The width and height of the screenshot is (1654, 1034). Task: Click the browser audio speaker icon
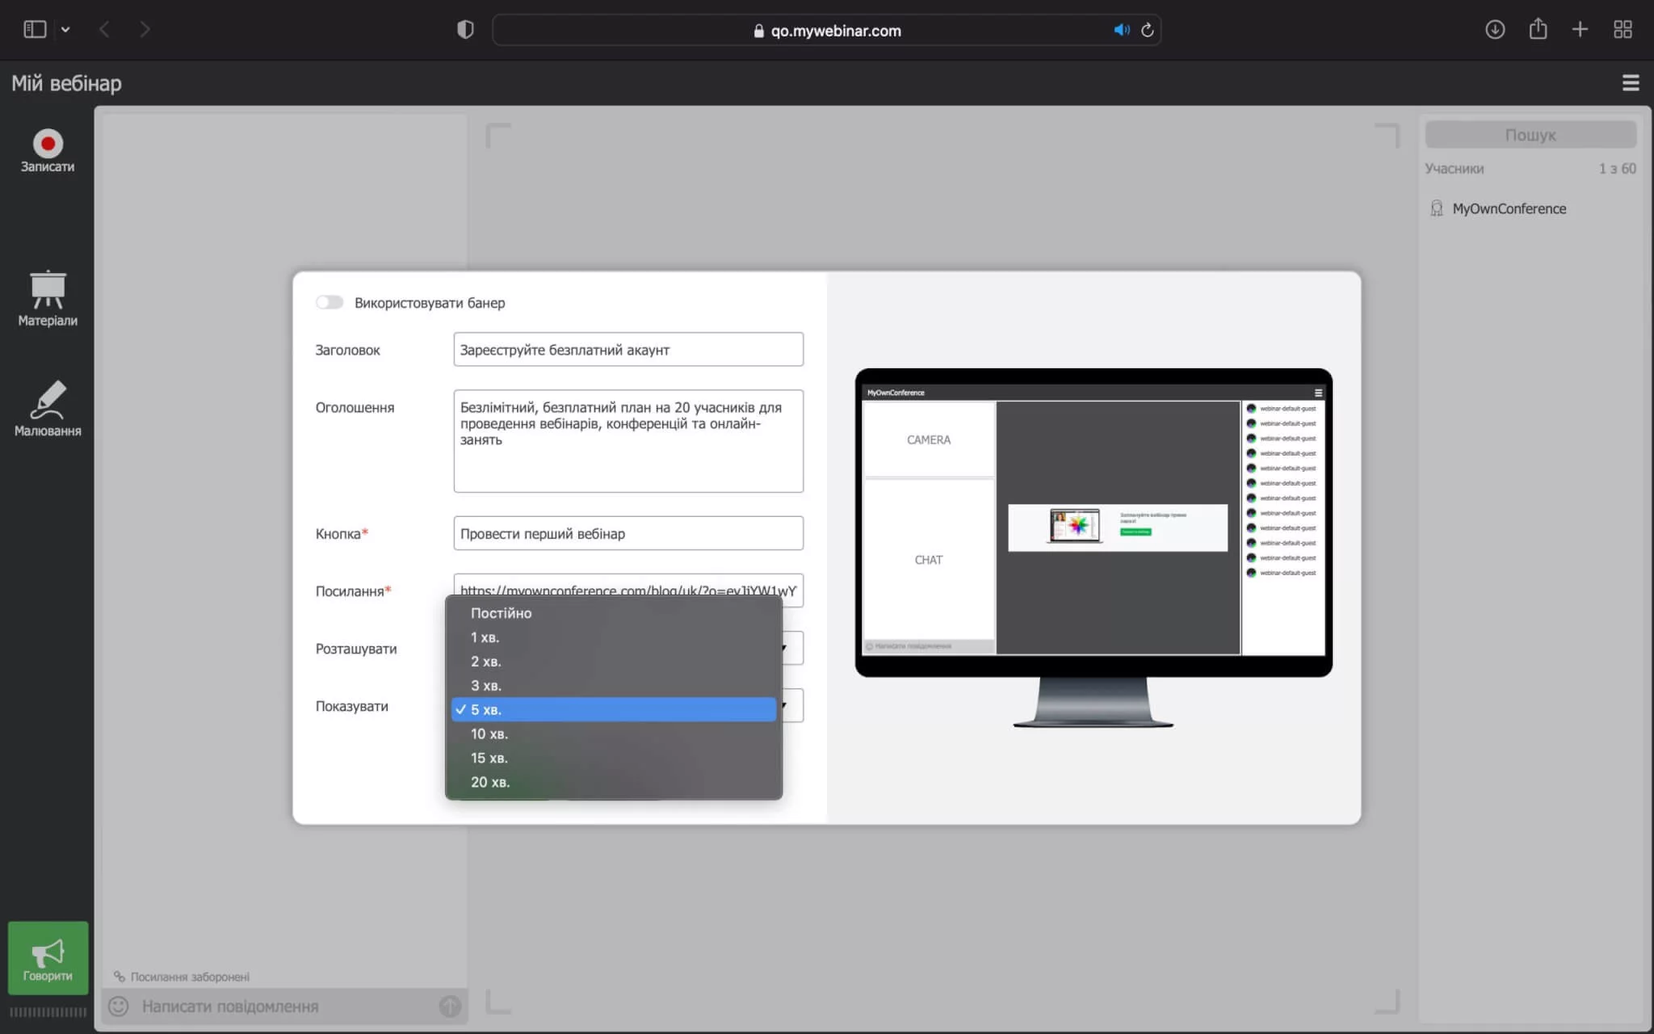(1121, 30)
